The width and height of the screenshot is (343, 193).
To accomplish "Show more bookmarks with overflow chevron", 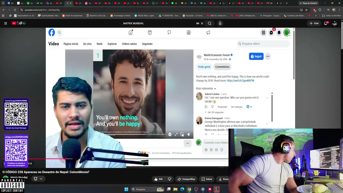I will (316, 16).
